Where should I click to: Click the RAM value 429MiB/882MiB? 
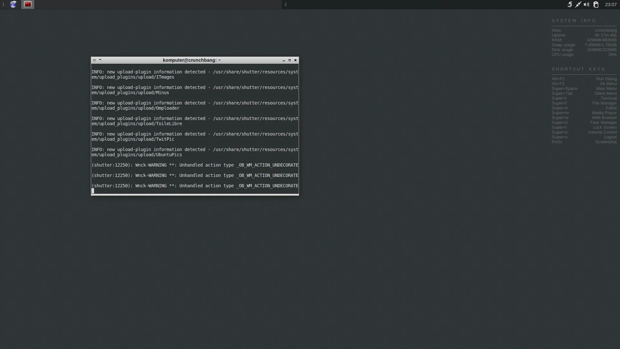[x=602, y=40]
